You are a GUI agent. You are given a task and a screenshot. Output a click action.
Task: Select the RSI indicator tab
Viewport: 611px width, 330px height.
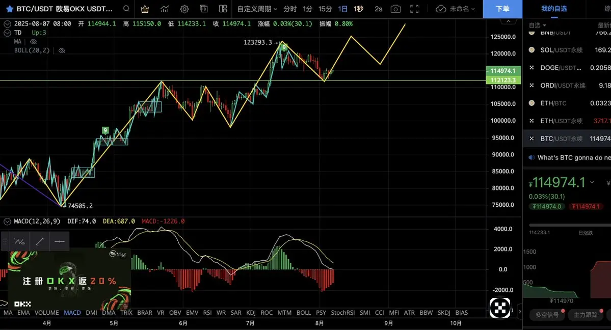pos(207,313)
